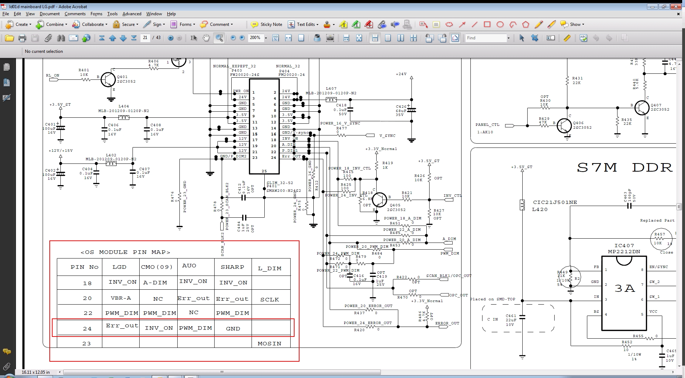The height and width of the screenshot is (378, 685).
Task: Enable Single Page Continuous view
Action: (375, 38)
